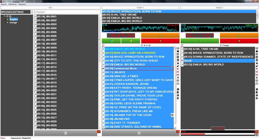Click the red-green cue marker icon in Playlist 1
259x139 pixels.
click(x=178, y=72)
